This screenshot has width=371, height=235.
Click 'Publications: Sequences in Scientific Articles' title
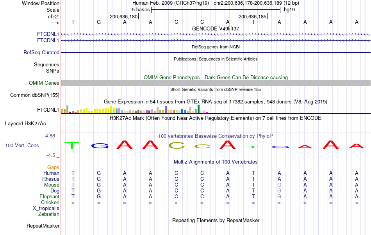[216, 59]
